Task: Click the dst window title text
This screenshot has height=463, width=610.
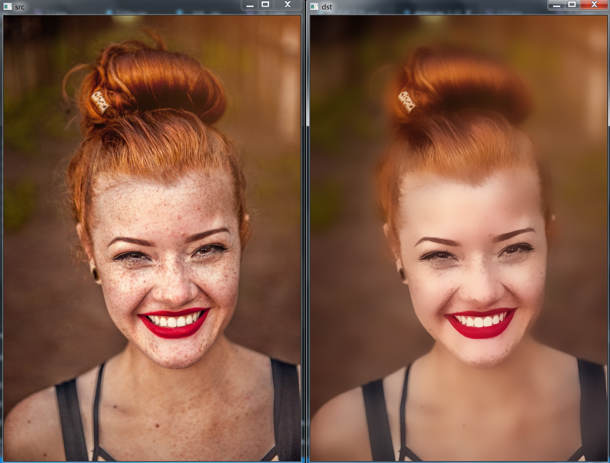Action: 327,7
